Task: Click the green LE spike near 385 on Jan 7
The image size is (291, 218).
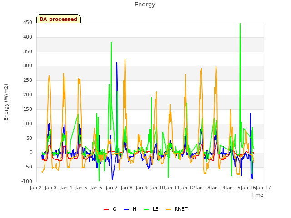Action: (111, 43)
